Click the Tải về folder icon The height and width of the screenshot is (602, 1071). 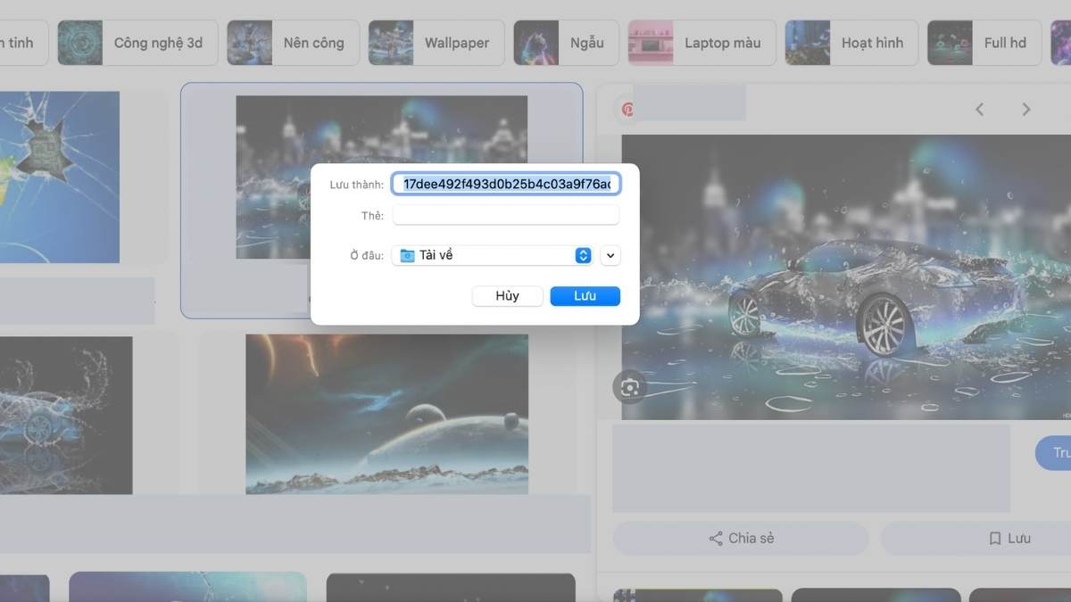pyautogui.click(x=408, y=256)
